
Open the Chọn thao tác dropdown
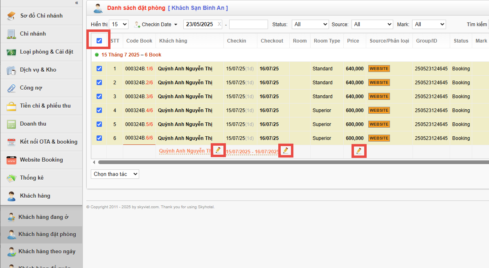pyautogui.click(x=115, y=174)
